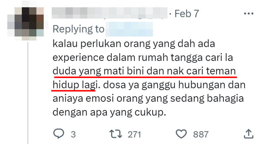Retweet the post using the arrows icon
The image size is (265, 144).
(116, 134)
